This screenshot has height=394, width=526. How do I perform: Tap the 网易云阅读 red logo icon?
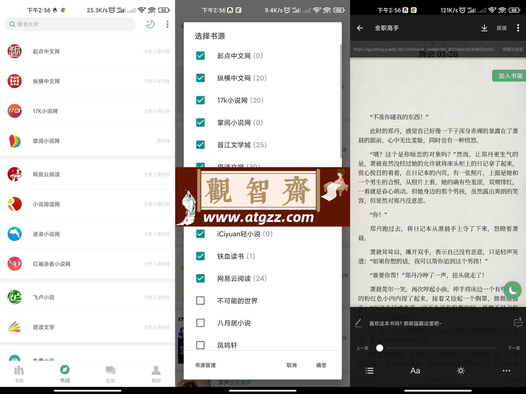15,174
